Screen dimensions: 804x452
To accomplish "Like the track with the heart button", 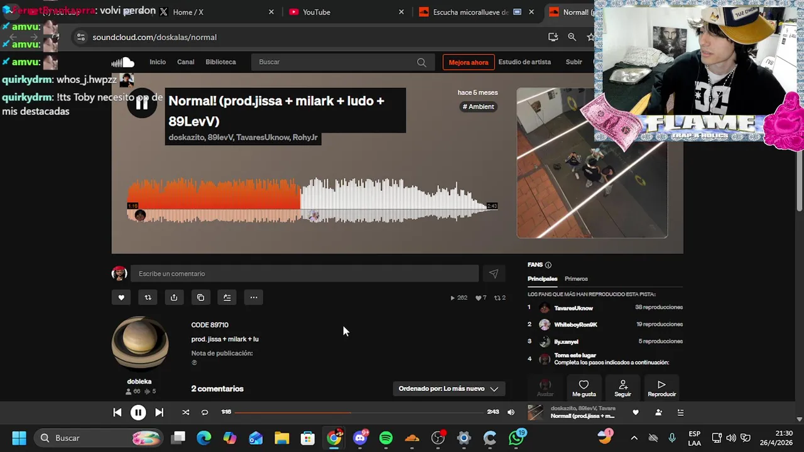I will tap(121, 298).
